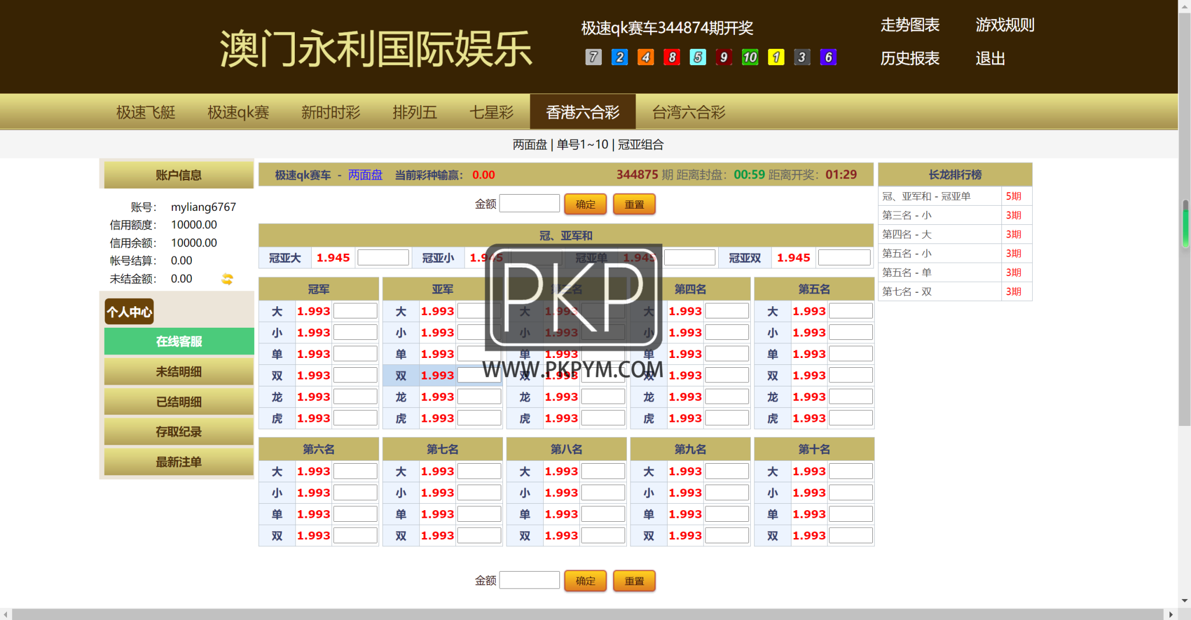The width and height of the screenshot is (1191, 620).
Task: Open the 极速飞艇 game tab
Action: click(145, 112)
